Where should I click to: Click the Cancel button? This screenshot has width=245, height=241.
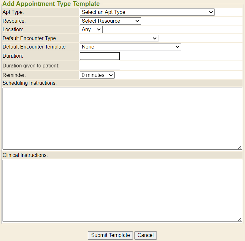click(145, 235)
